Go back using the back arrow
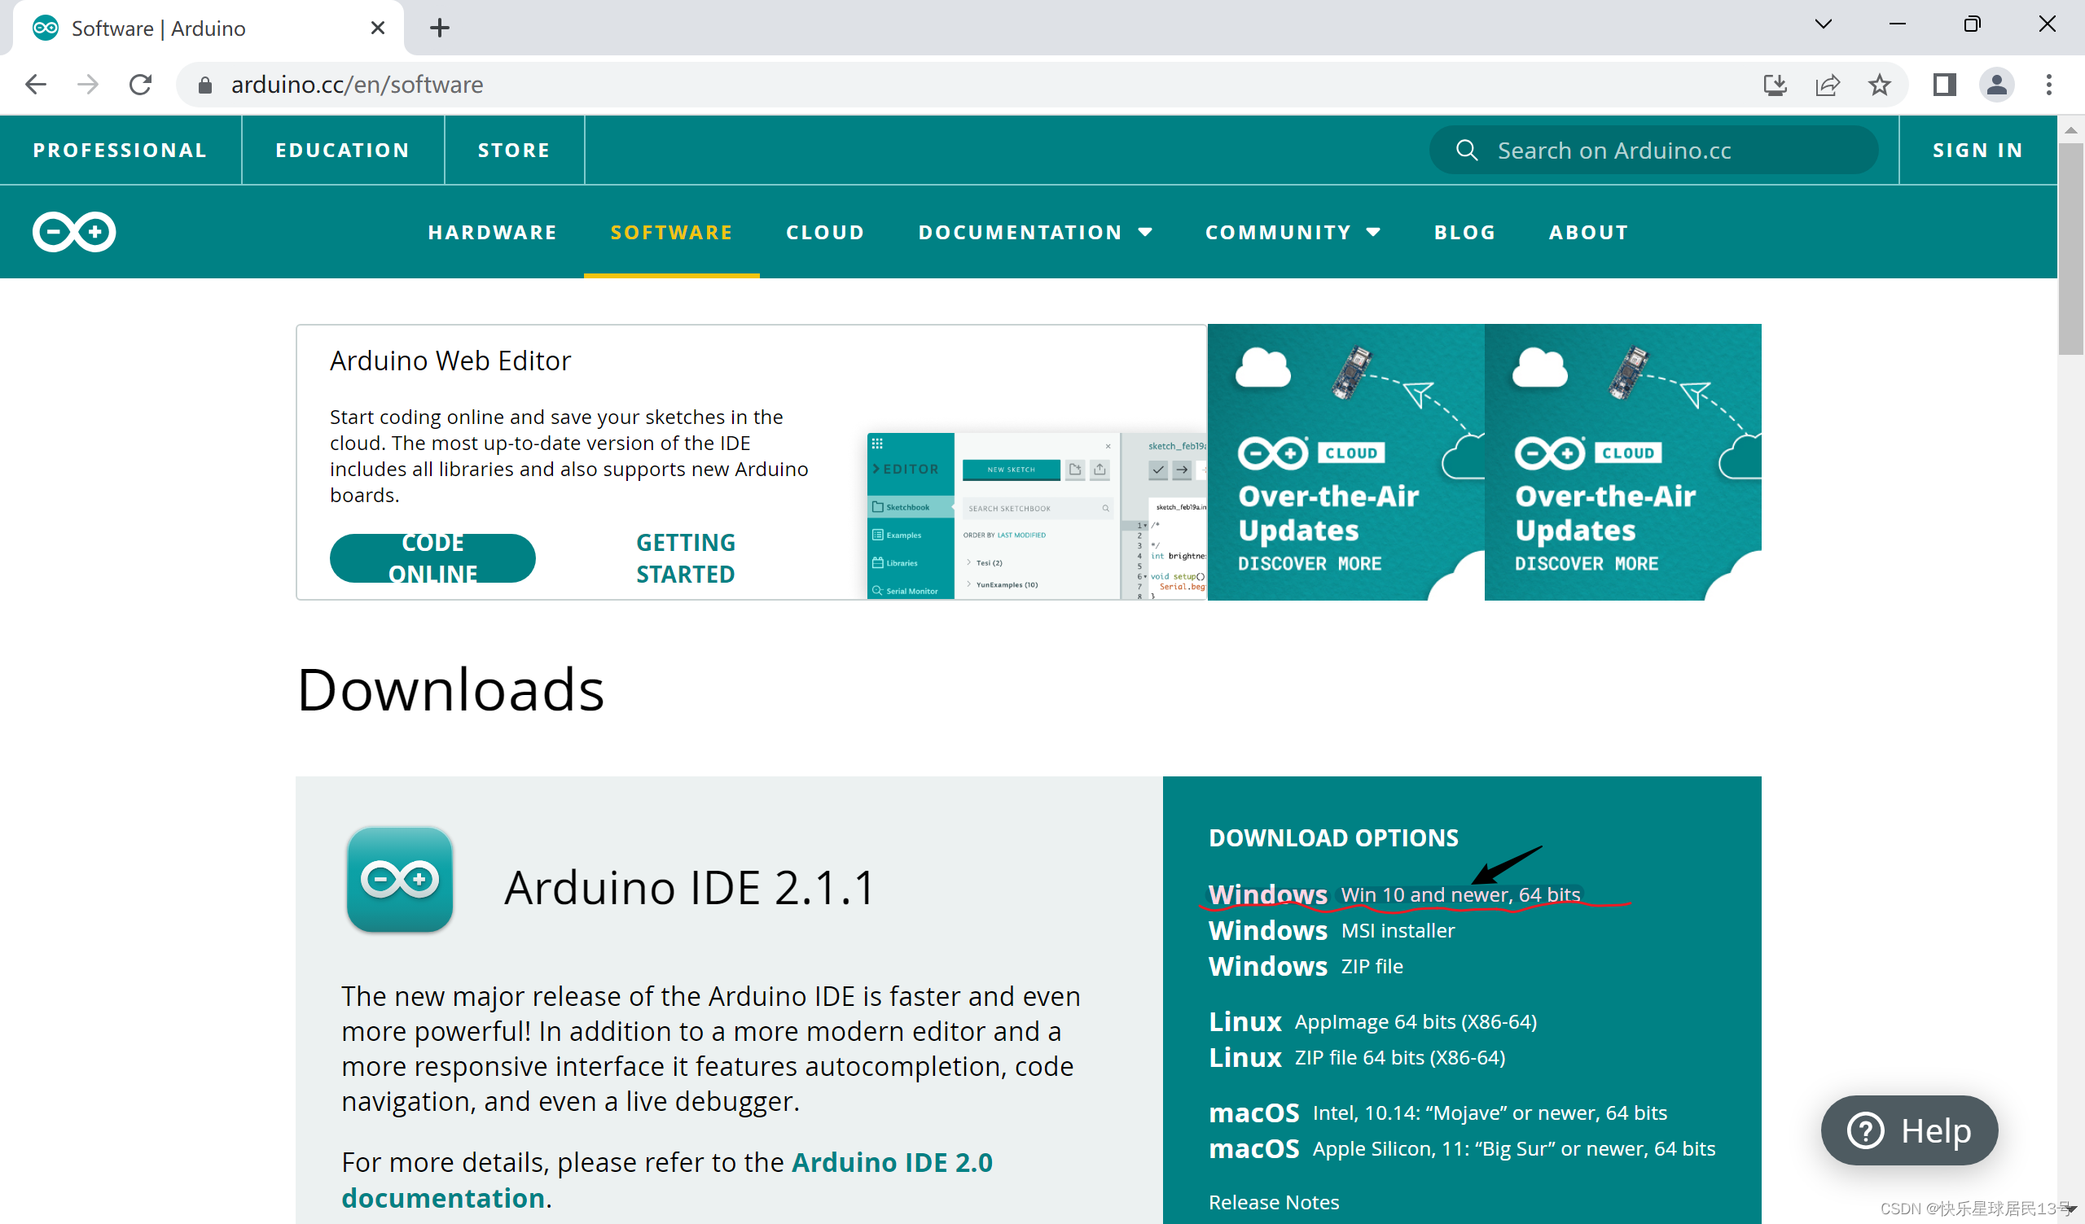The height and width of the screenshot is (1224, 2085). coord(35,84)
